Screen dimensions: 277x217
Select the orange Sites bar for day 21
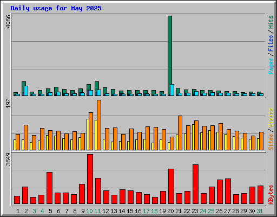tap(180, 133)
